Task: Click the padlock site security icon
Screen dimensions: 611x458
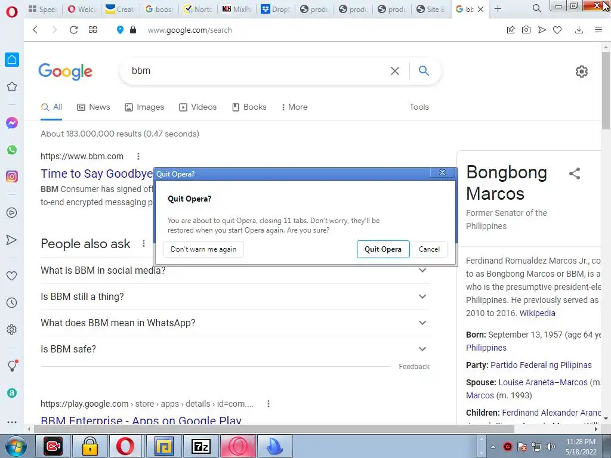Action: pyautogui.click(x=133, y=30)
